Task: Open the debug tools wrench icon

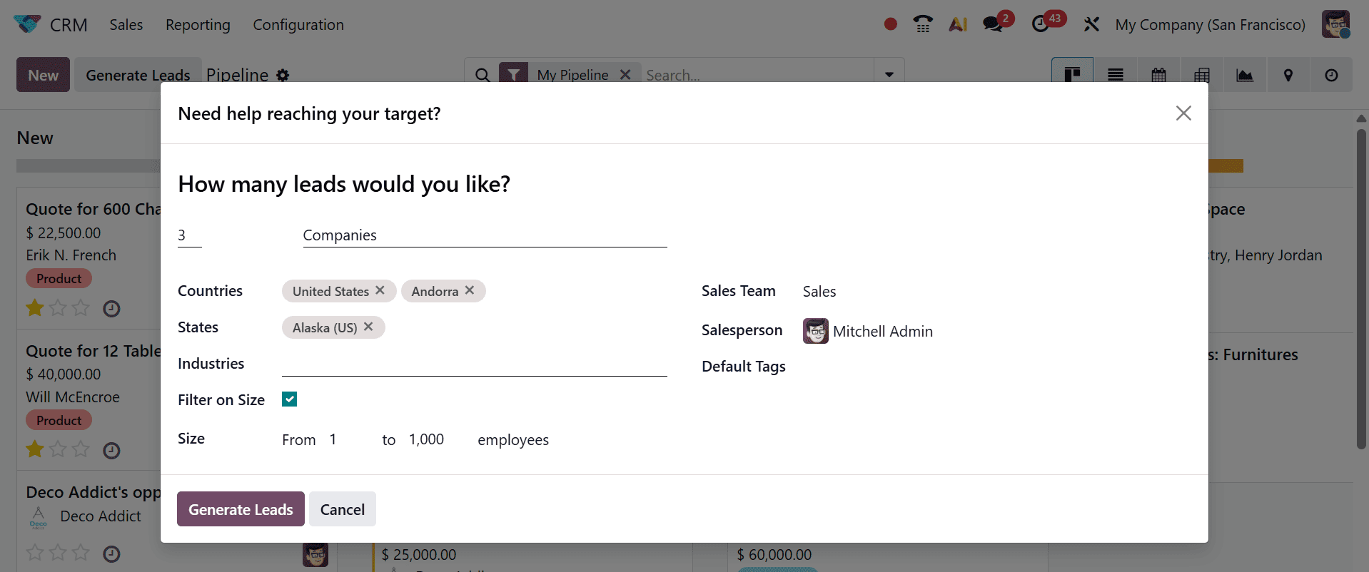Action: pyautogui.click(x=1091, y=24)
